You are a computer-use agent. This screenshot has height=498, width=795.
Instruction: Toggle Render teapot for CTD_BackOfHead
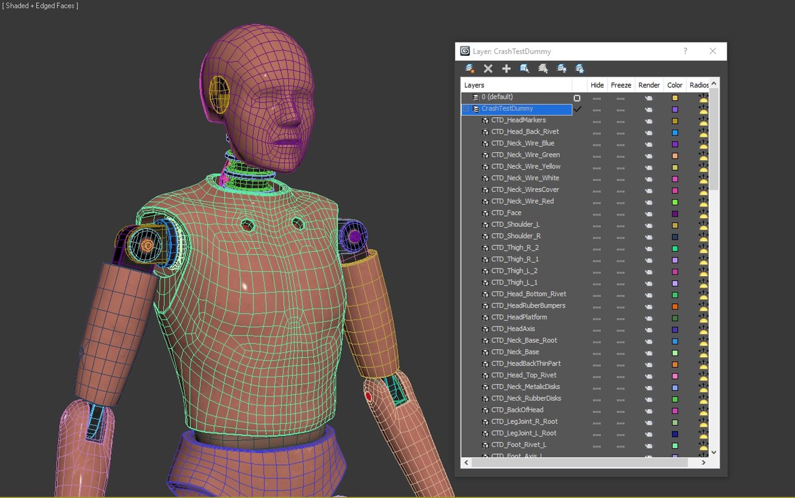(x=649, y=411)
